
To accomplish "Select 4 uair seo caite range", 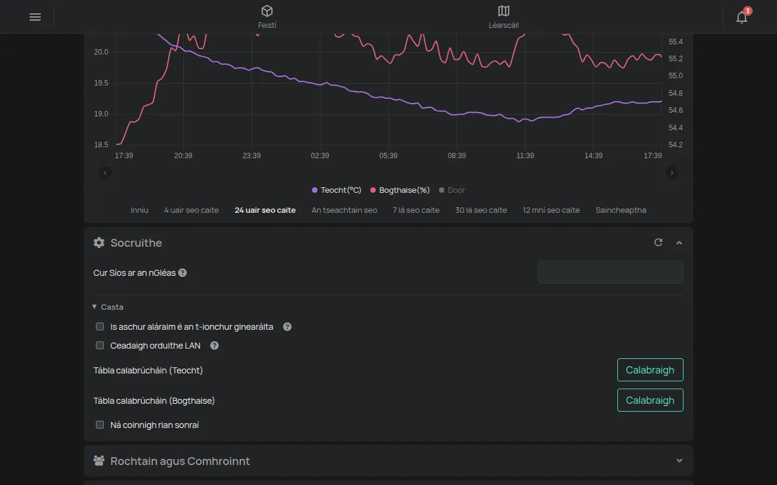I will click(x=191, y=210).
